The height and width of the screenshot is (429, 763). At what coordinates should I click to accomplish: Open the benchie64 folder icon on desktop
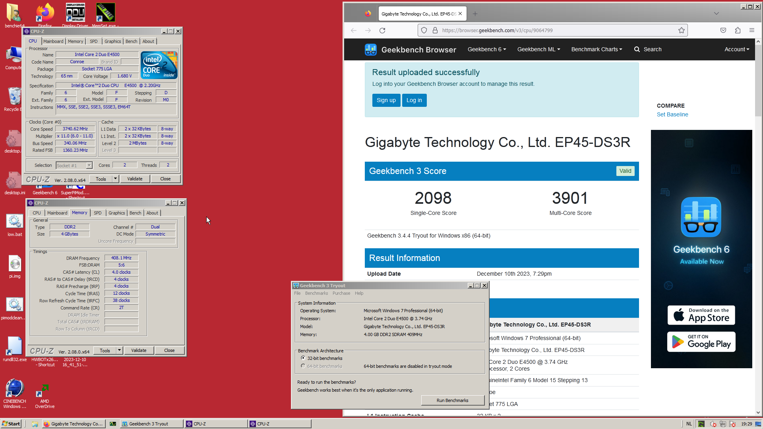tap(14, 15)
